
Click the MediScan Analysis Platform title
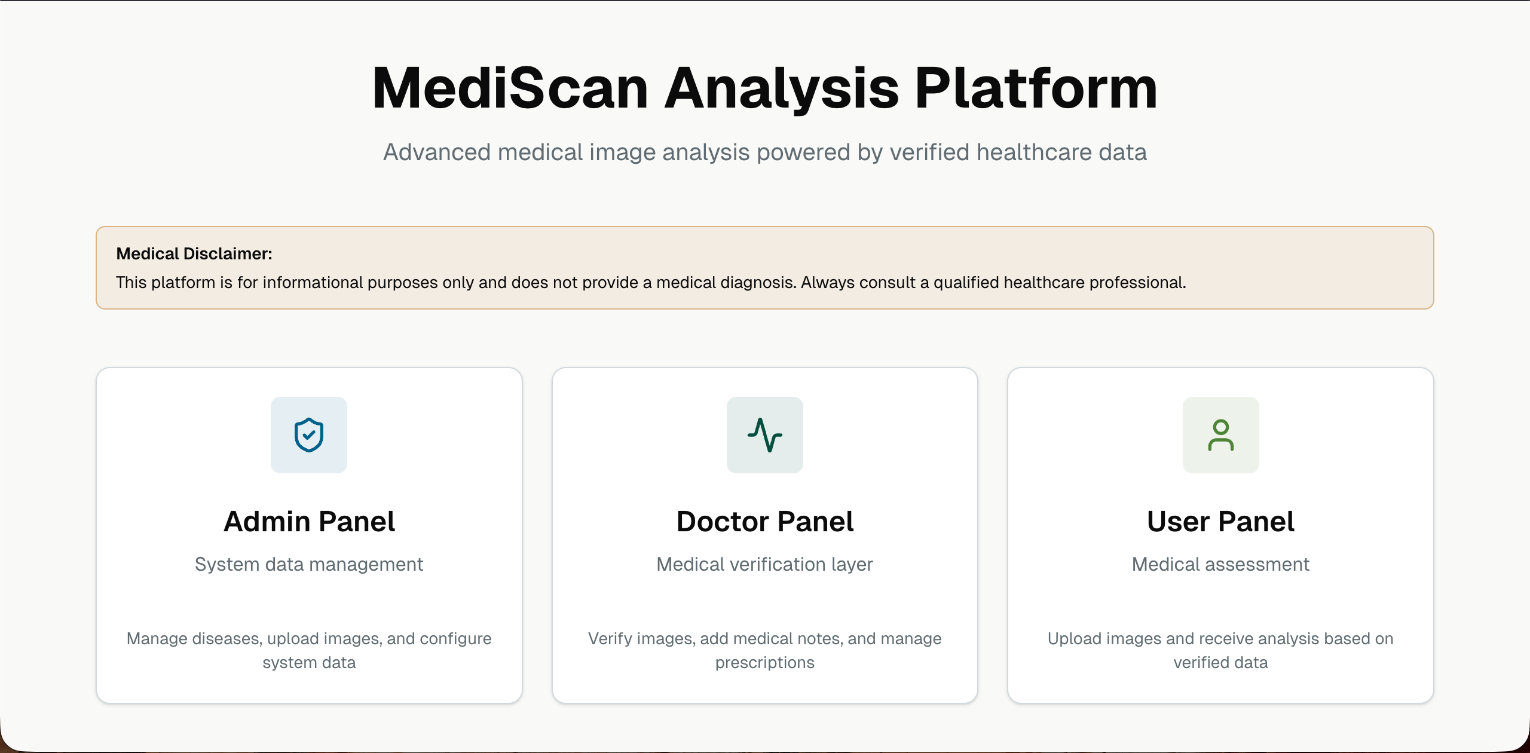click(765, 88)
